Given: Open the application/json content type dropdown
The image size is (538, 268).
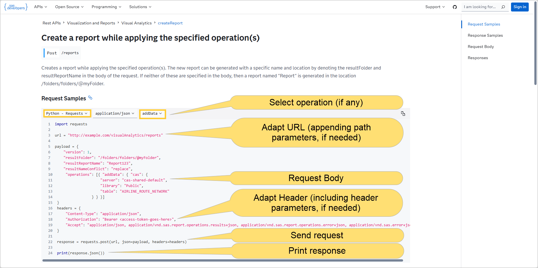Looking at the screenshot, I should coord(115,113).
